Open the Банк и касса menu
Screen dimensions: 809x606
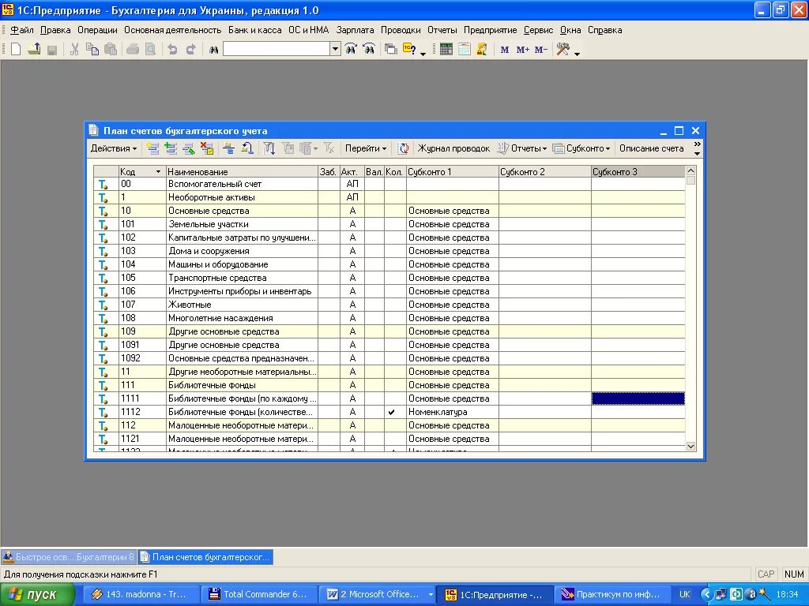[255, 30]
